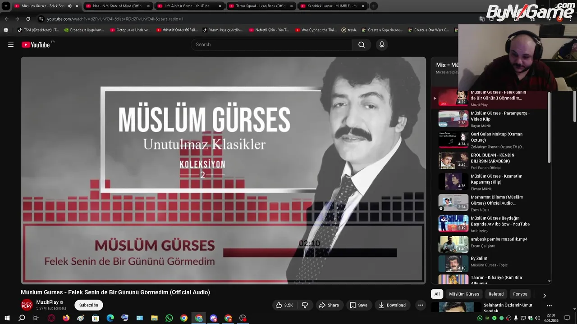The height and width of the screenshot is (324, 577).
Task: Open the YouTube guide hamburger menu
Action: (x=11, y=45)
